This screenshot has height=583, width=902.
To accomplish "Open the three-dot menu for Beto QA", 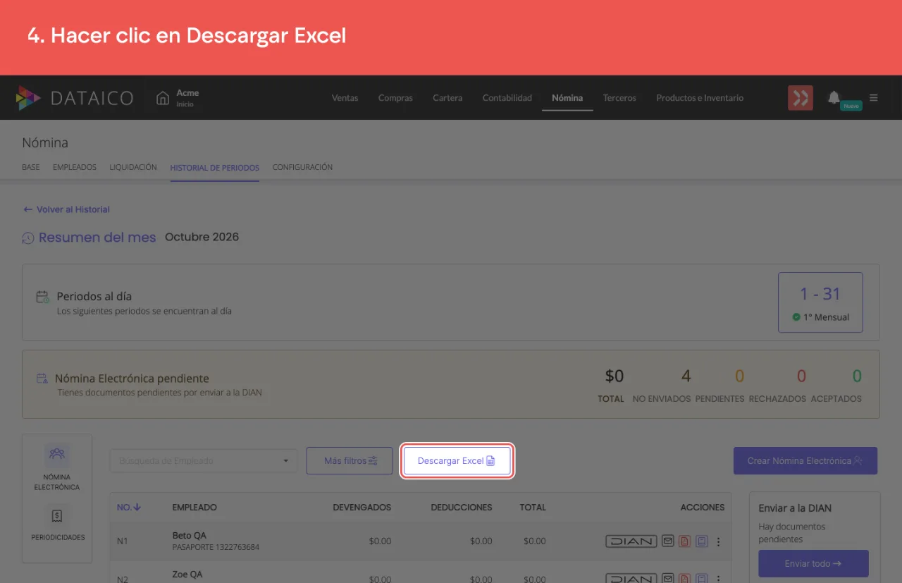I will coord(719,541).
